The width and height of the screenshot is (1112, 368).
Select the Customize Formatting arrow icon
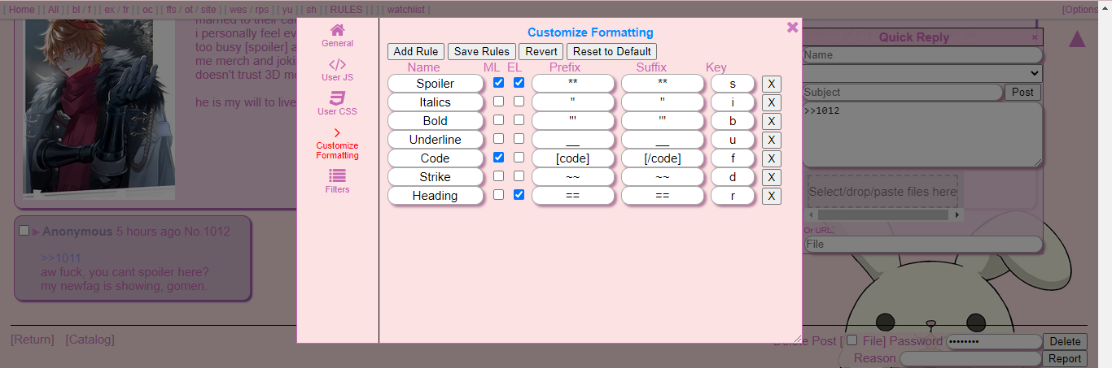(x=337, y=132)
